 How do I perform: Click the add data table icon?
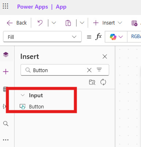pos(134,23)
